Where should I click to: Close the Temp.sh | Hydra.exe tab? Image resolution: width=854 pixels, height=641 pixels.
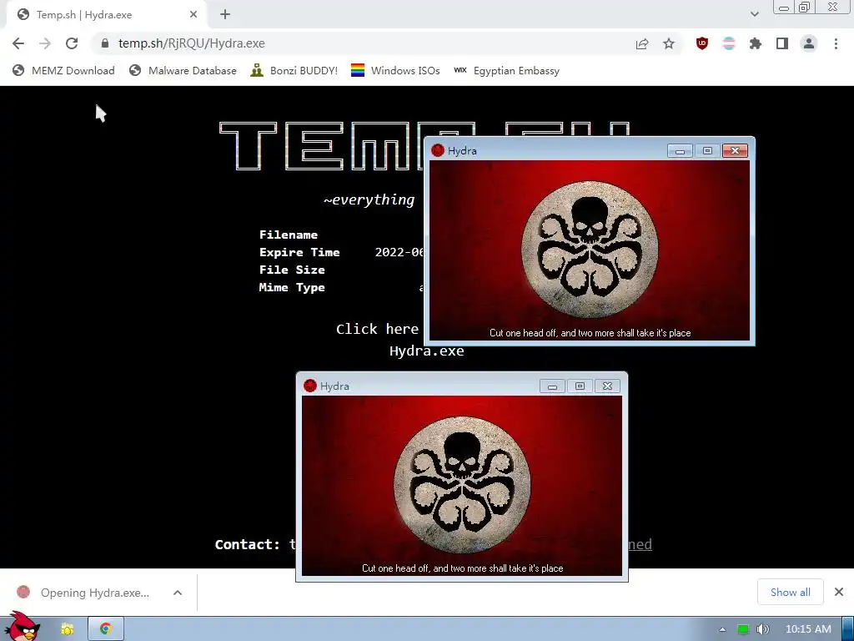193,15
